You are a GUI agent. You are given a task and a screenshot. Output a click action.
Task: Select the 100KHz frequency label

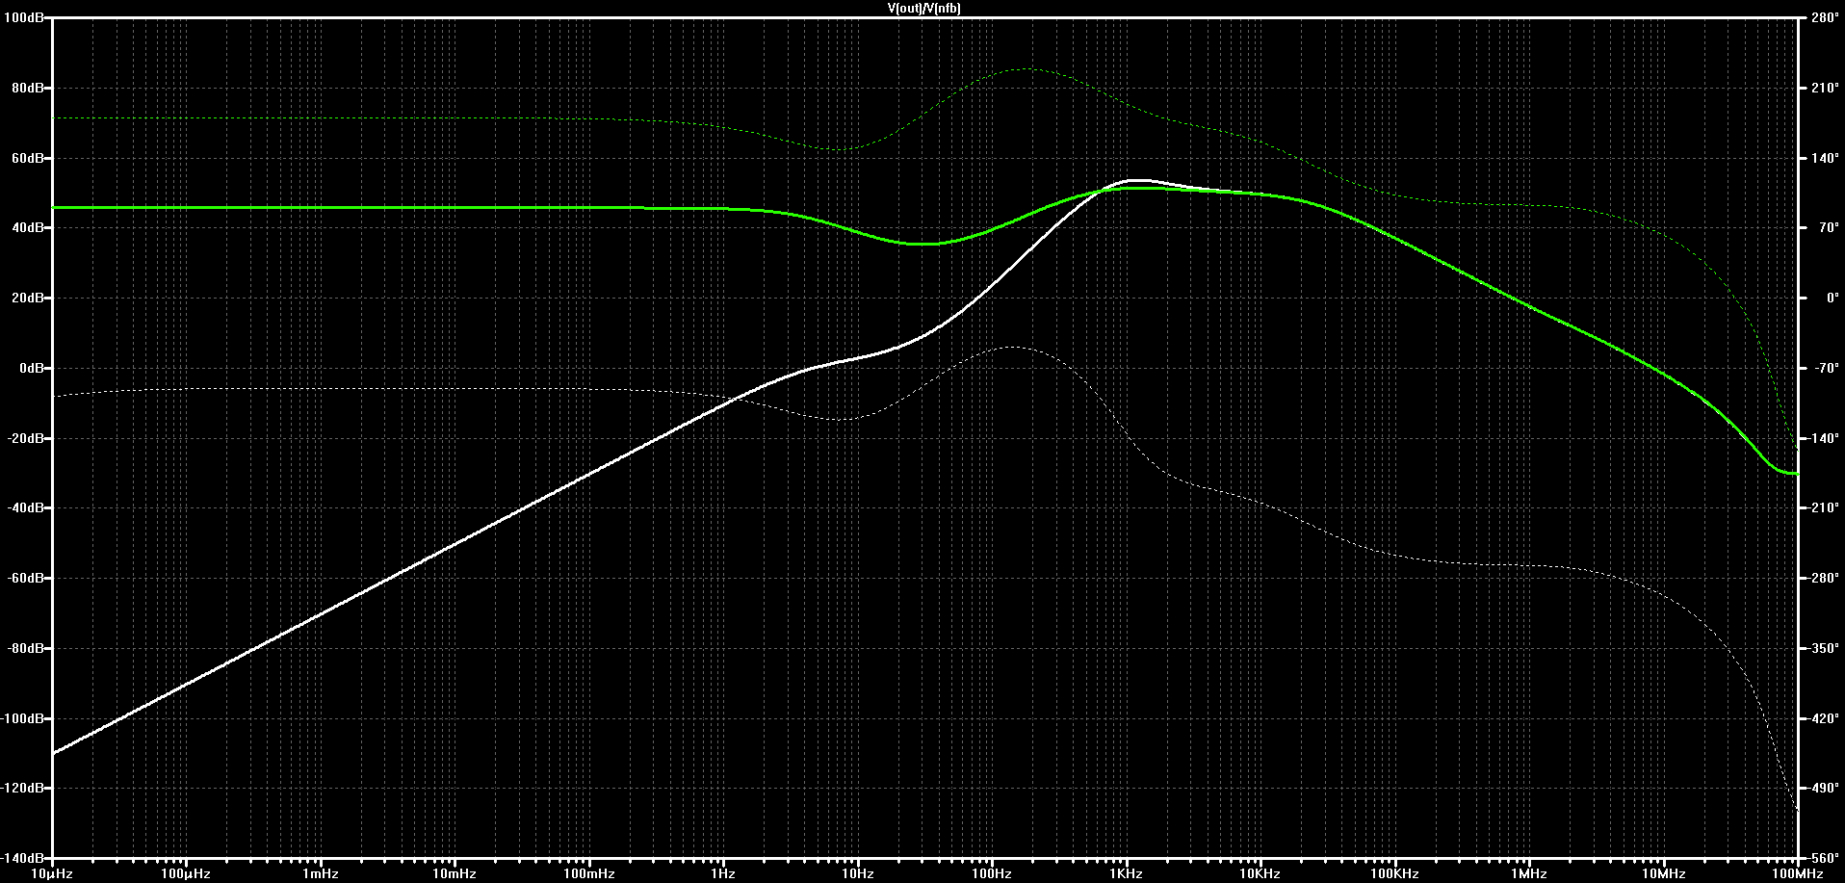pos(1394,873)
